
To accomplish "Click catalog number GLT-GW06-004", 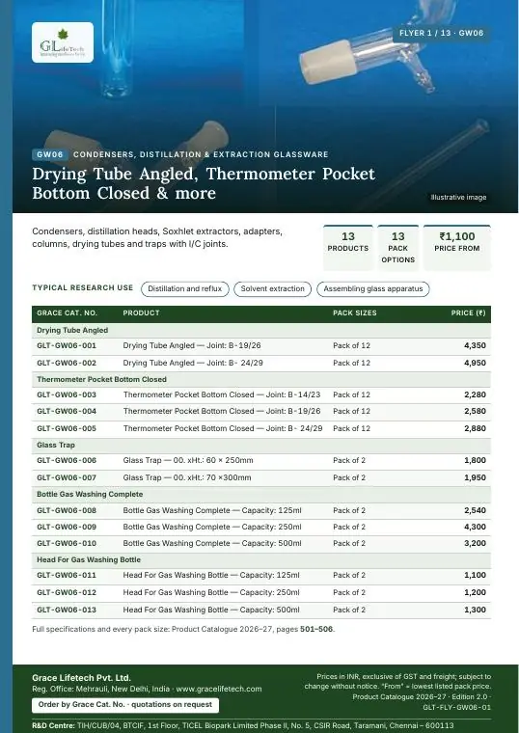I will (x=67, y=412).
